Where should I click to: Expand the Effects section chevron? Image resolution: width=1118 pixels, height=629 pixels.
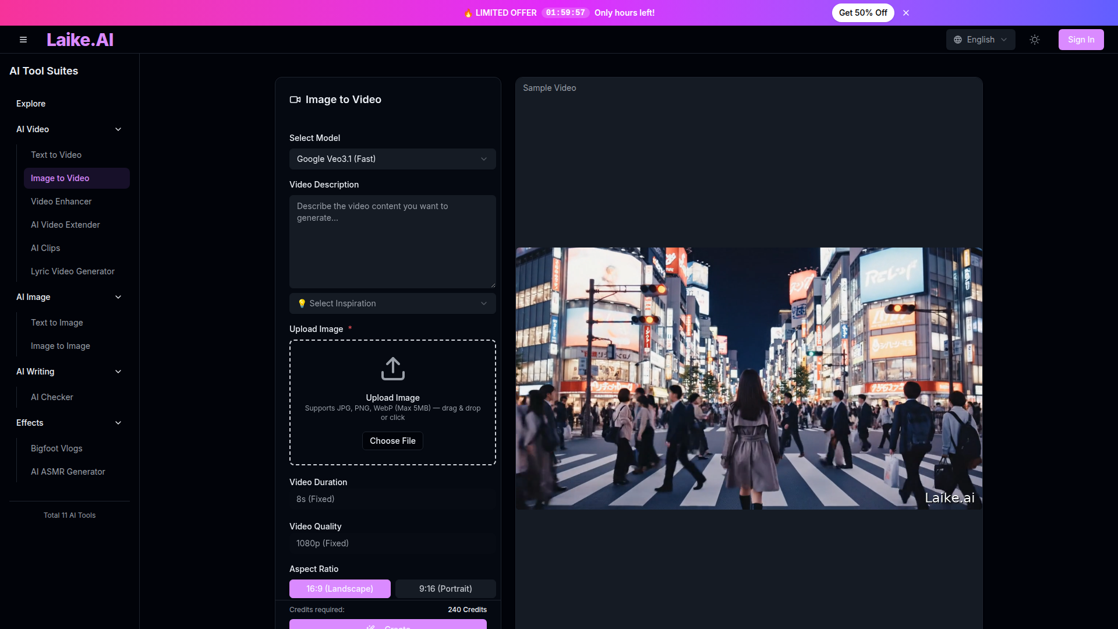point(118,422)
